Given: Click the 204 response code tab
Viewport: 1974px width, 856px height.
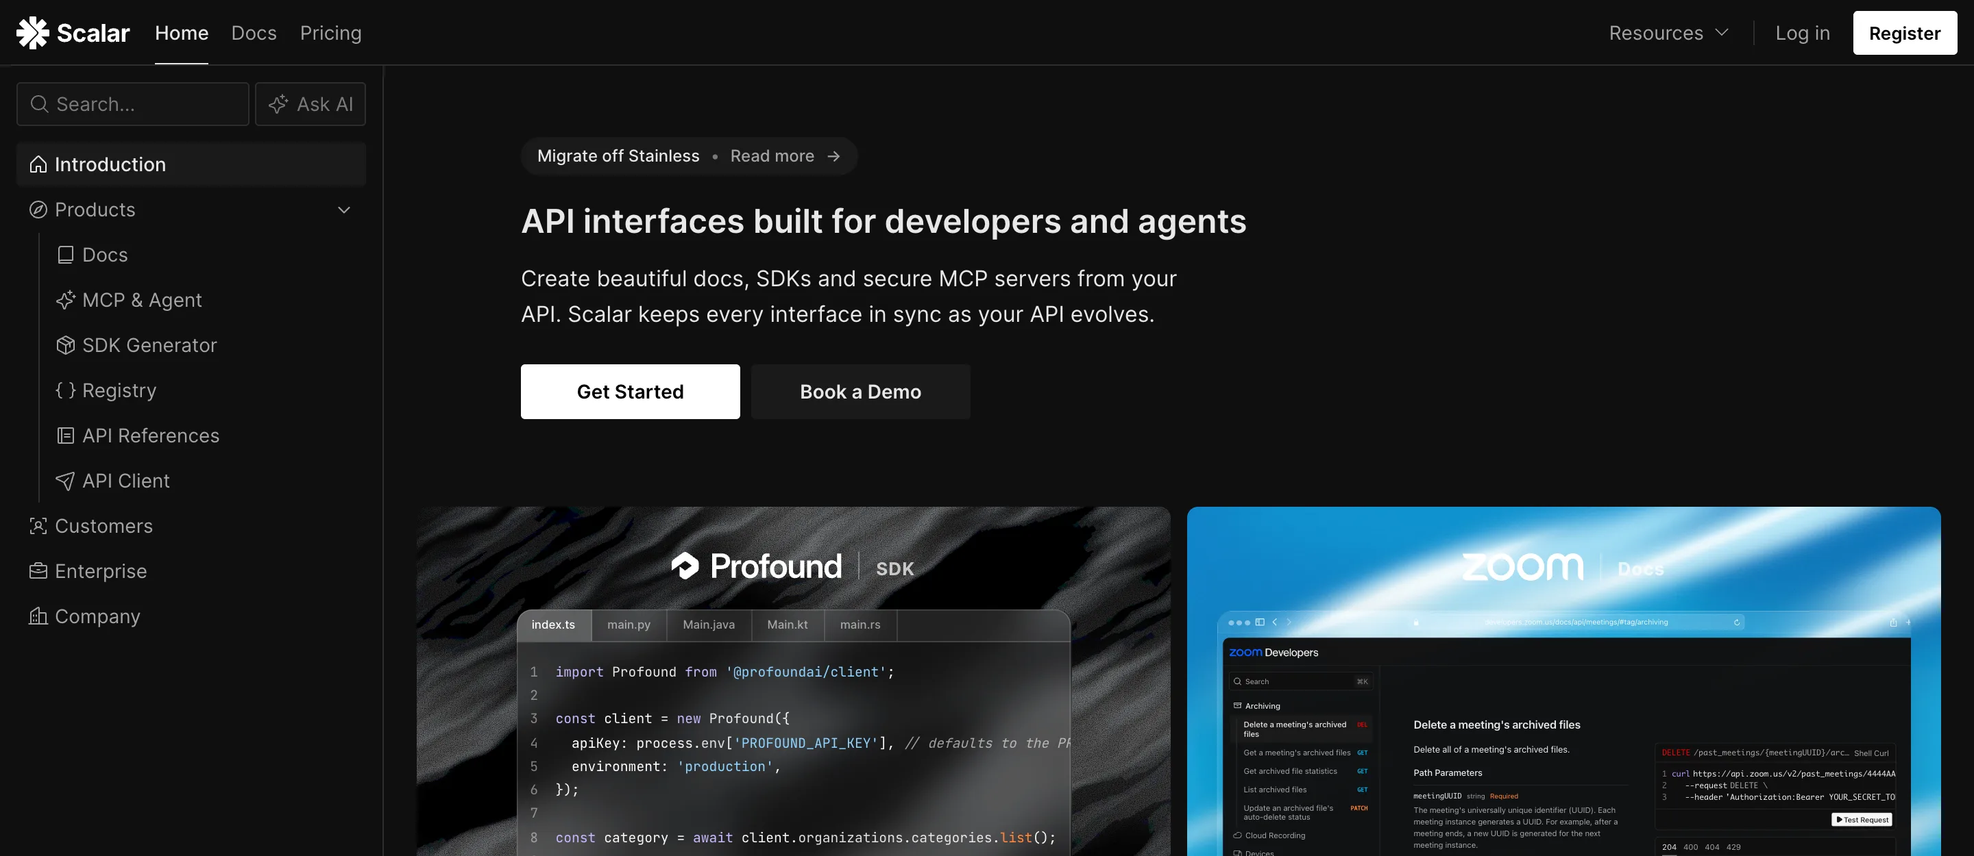Looking at the screenshot, I should coord(1669,847).
